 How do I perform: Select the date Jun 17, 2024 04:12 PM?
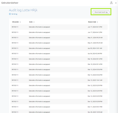pos(95,32)
